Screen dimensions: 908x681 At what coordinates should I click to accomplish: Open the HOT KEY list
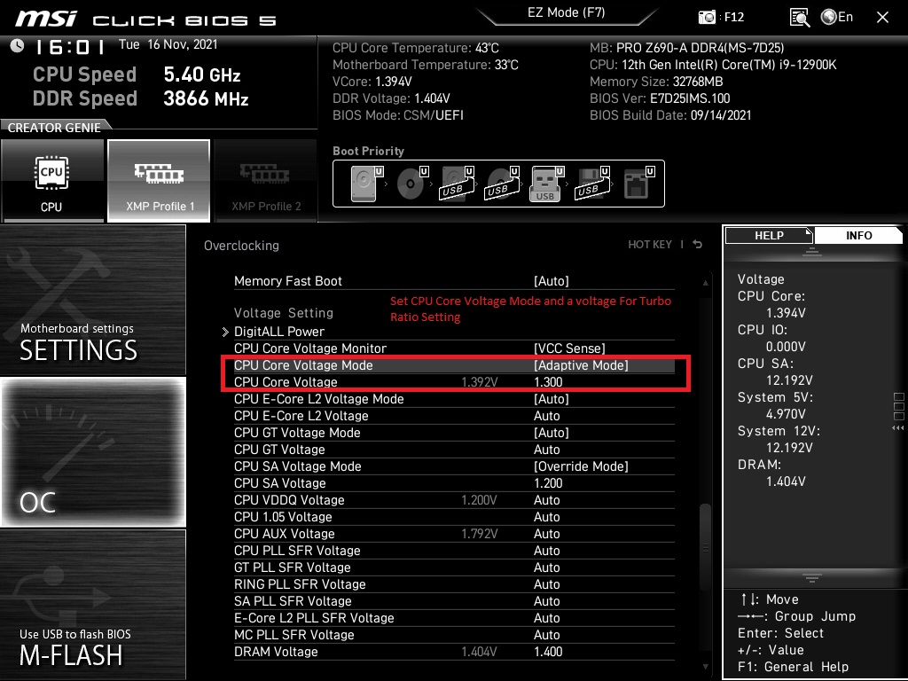[x=650, y=245]
